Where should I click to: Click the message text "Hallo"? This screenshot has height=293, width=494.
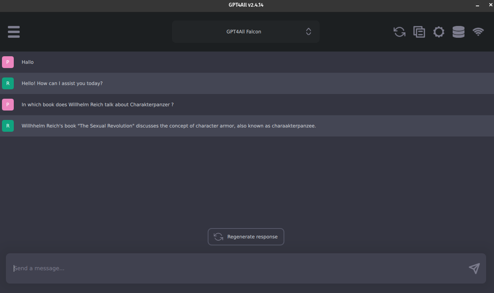pyautogui.click(x=28, y=62)
